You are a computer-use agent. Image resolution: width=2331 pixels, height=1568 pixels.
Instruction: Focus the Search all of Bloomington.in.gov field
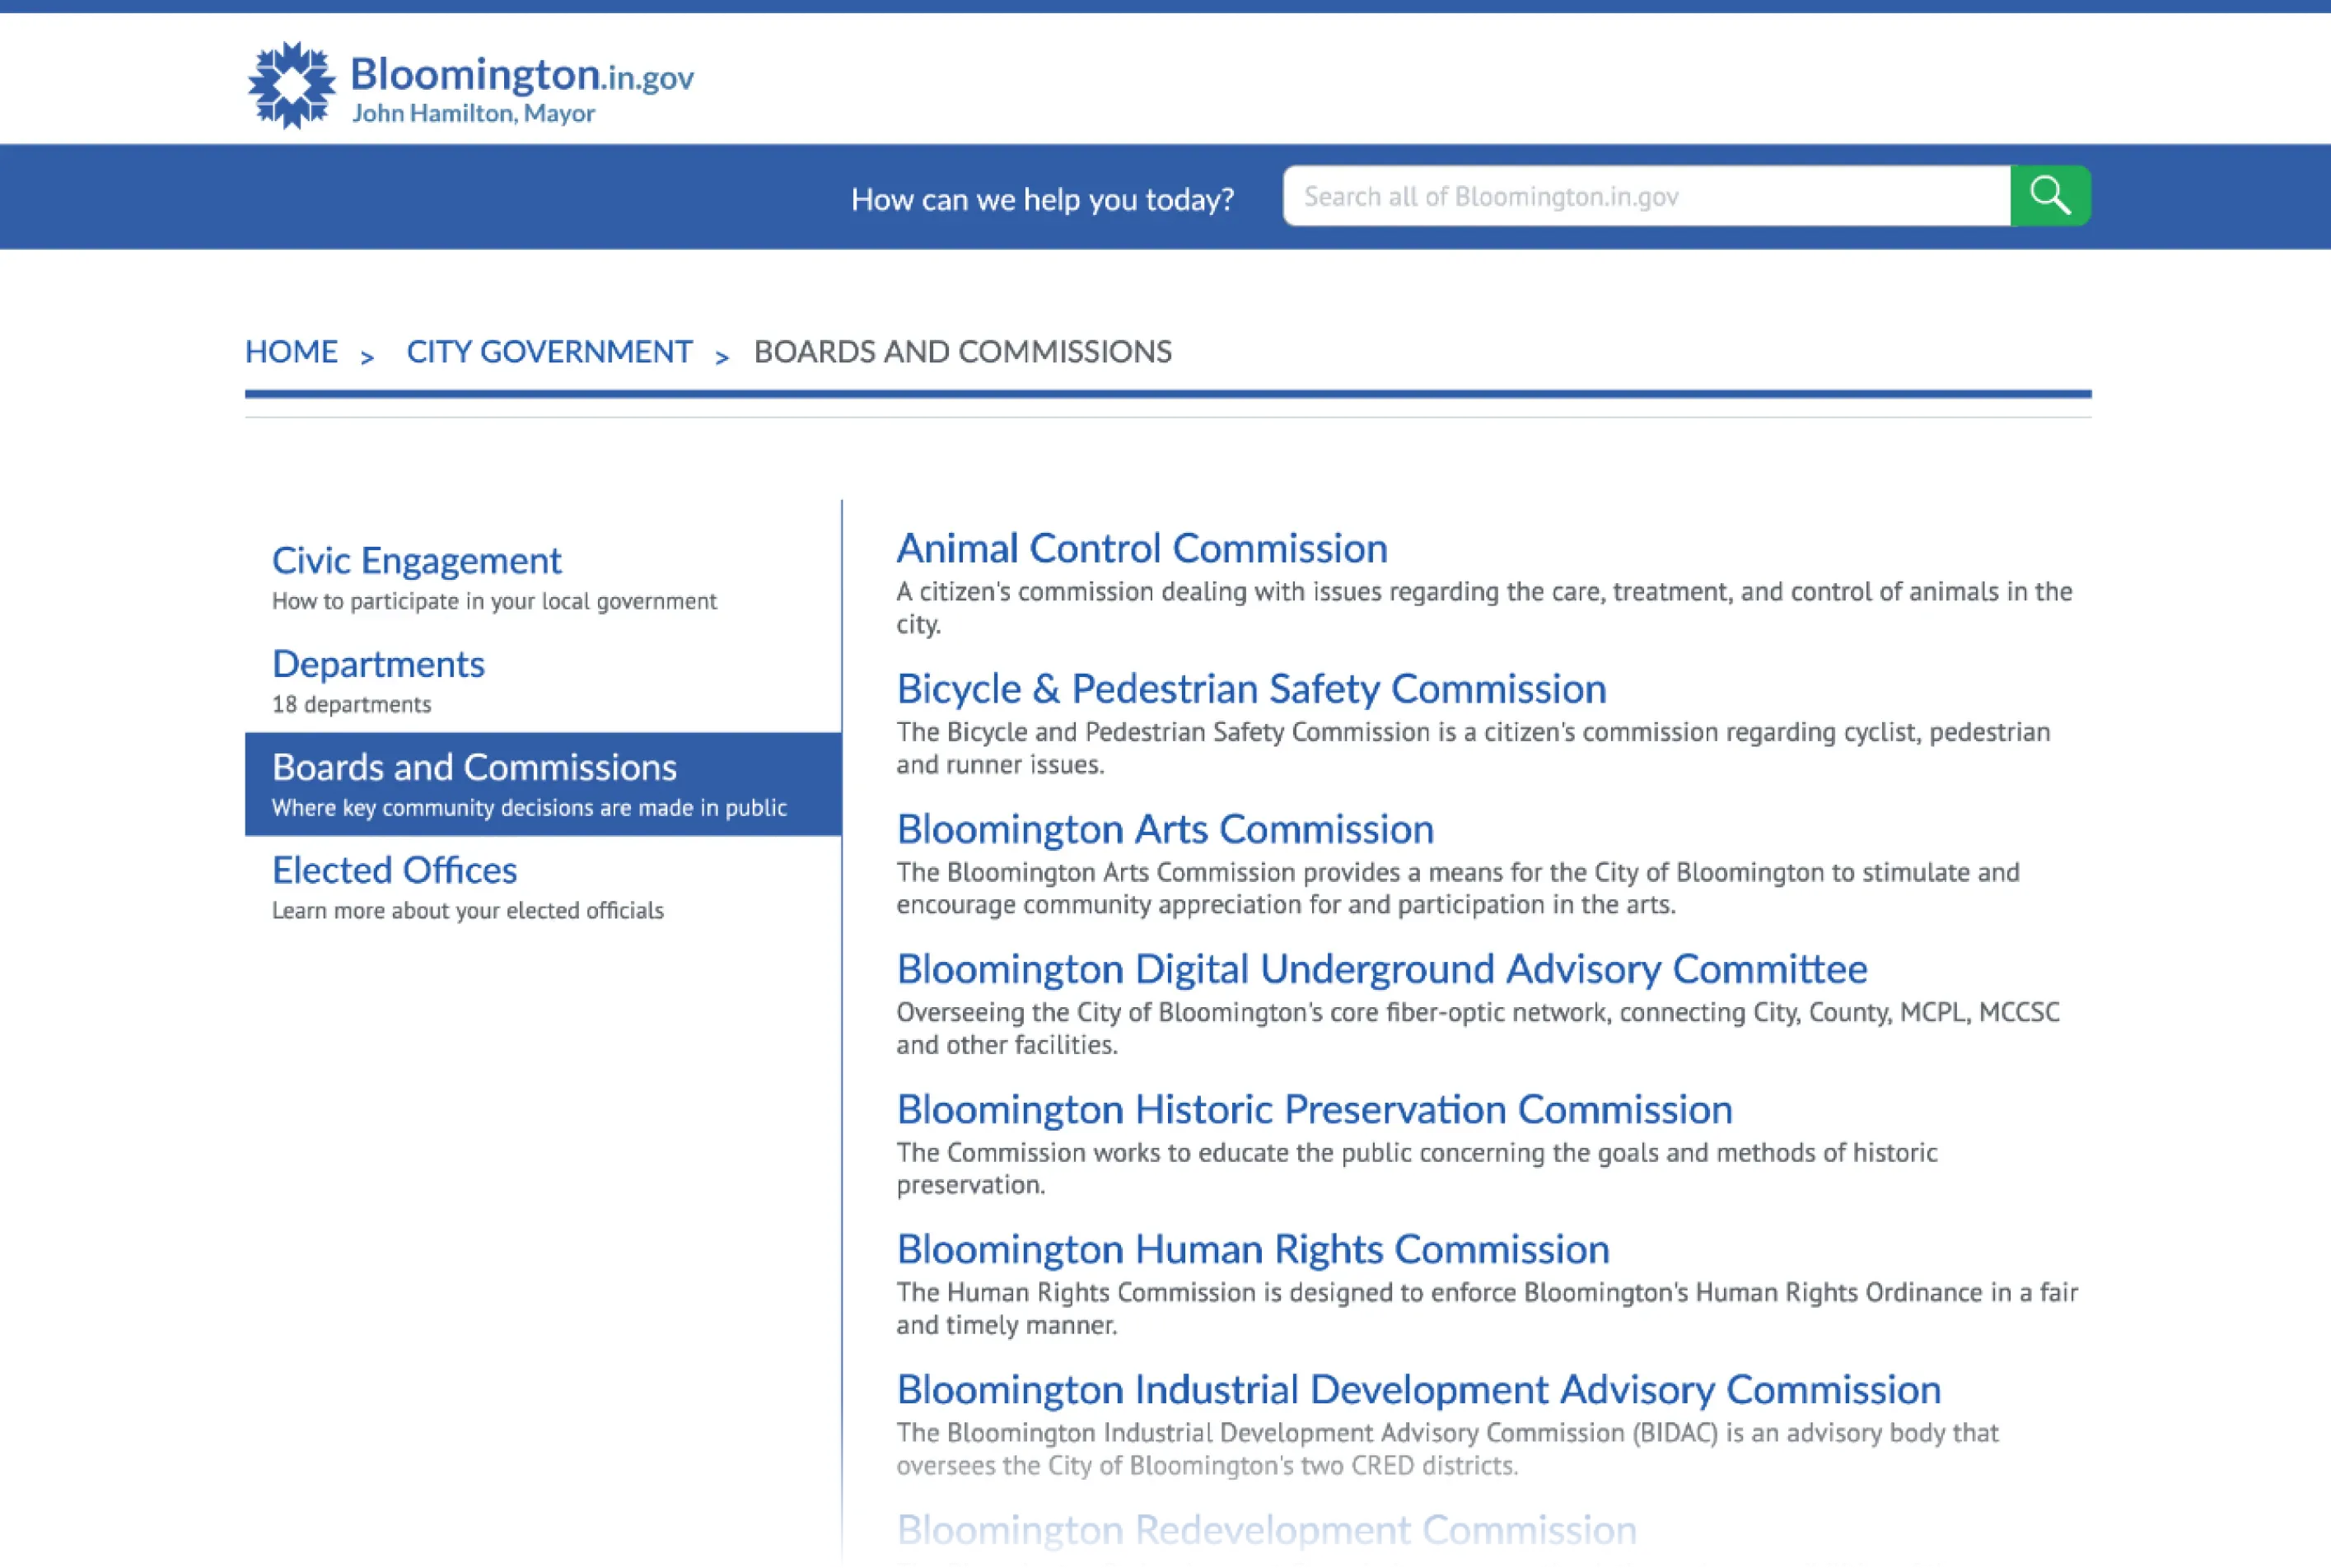click(1646, 196)
